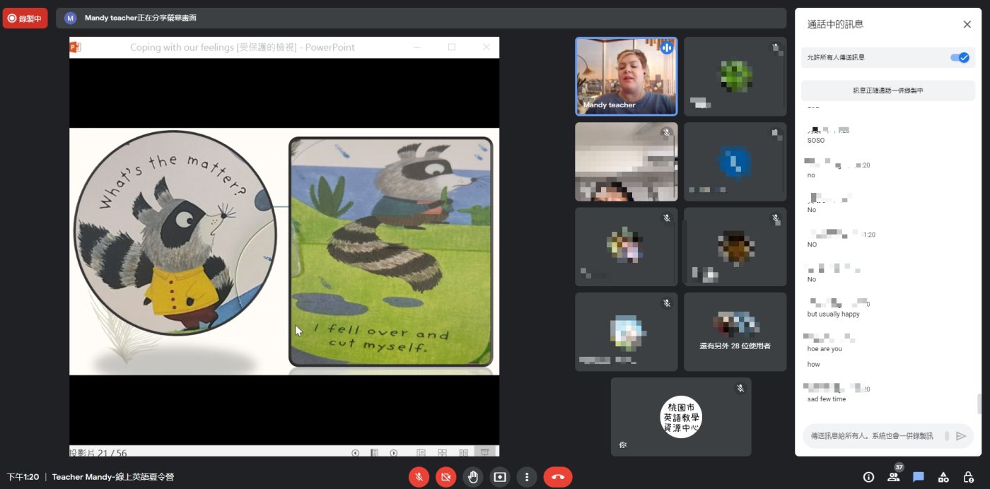Click the "hoe are you" chat message
This screenshot has width=990, height=489.
point(825,349)
